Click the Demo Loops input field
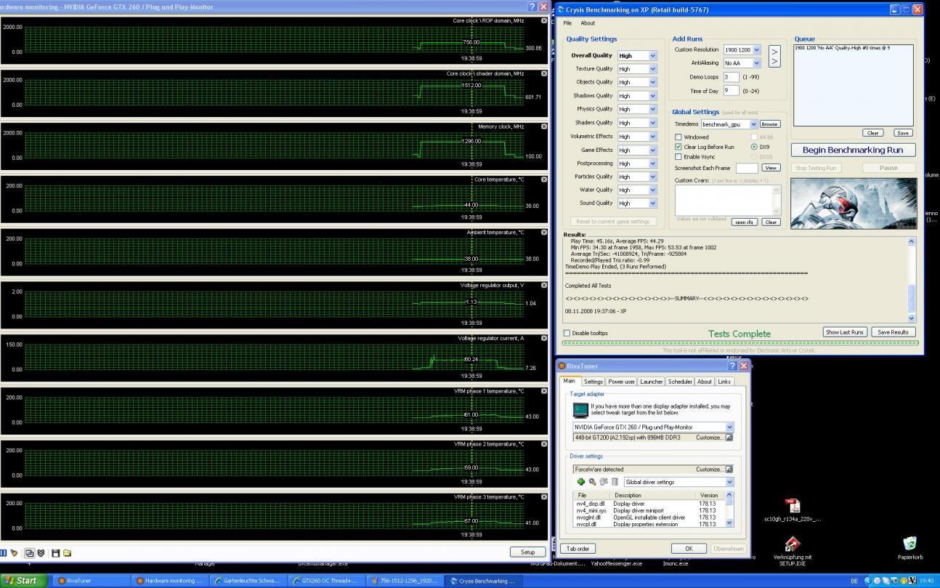 731,77
